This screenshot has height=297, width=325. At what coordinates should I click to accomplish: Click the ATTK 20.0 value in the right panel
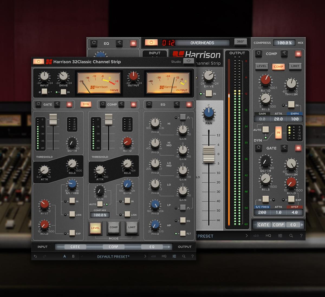coord(278,119)
